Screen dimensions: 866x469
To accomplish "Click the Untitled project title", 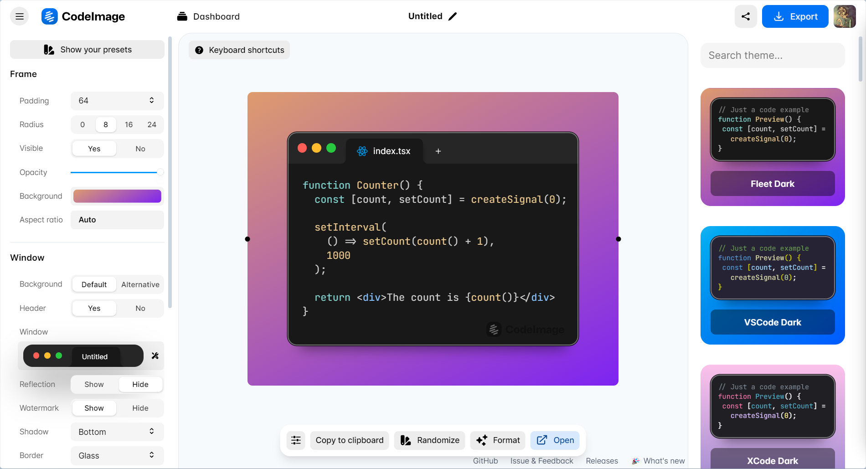I will coord(425,16).
